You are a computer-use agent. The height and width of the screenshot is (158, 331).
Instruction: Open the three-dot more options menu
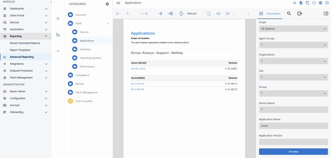(x=248, y=14)
